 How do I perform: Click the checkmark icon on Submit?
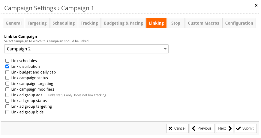point(238,128)
